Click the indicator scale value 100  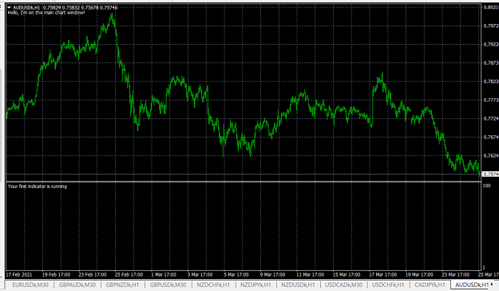click(x=486, y=185)
